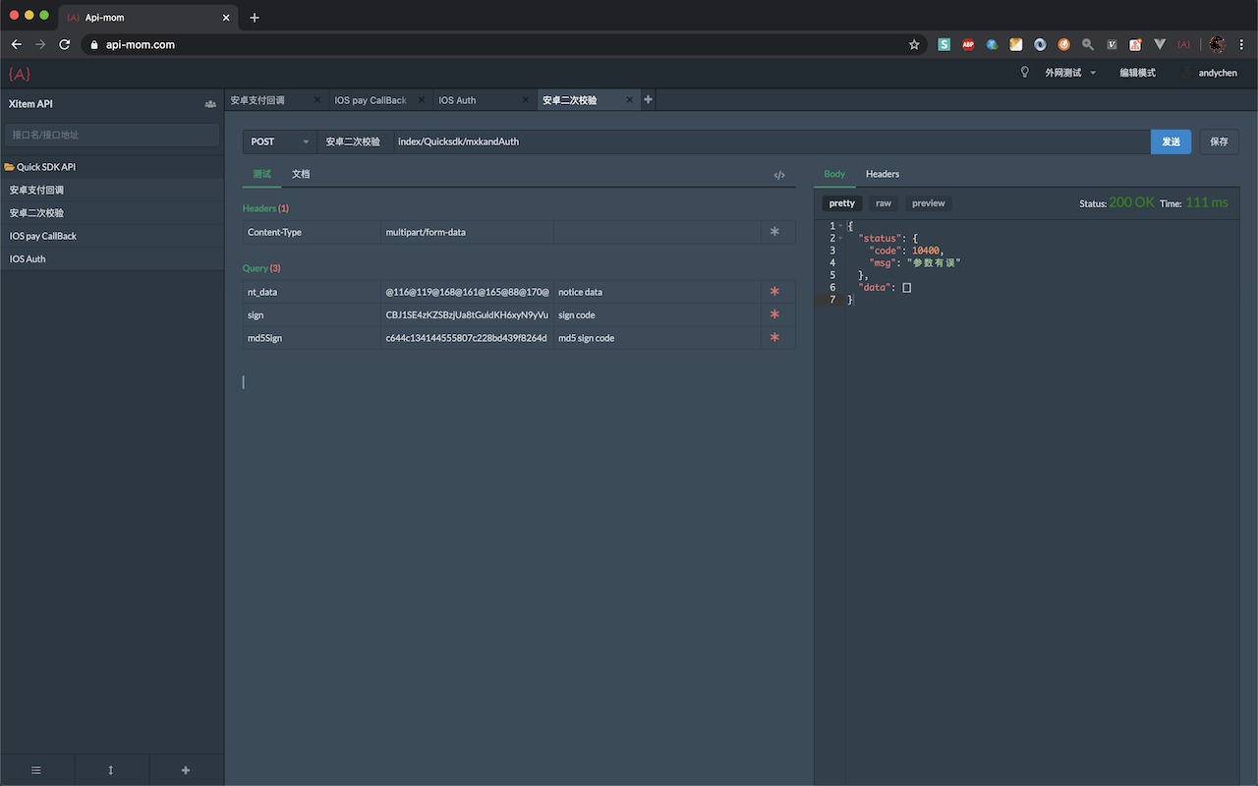This screenshot has height=786, width=1258.
Task: Collapse the Quick SDK API folder
Action: (x=112, y=167)
